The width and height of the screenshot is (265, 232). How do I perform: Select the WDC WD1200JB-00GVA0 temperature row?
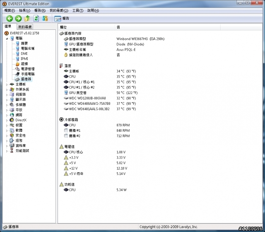click(100, 98)
